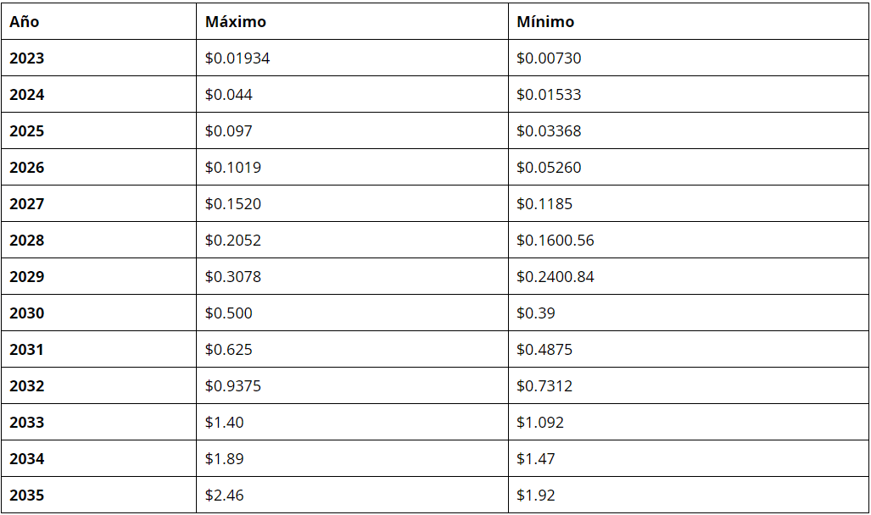Select the $0.03368 minimum for 2025

pos(549,131)
